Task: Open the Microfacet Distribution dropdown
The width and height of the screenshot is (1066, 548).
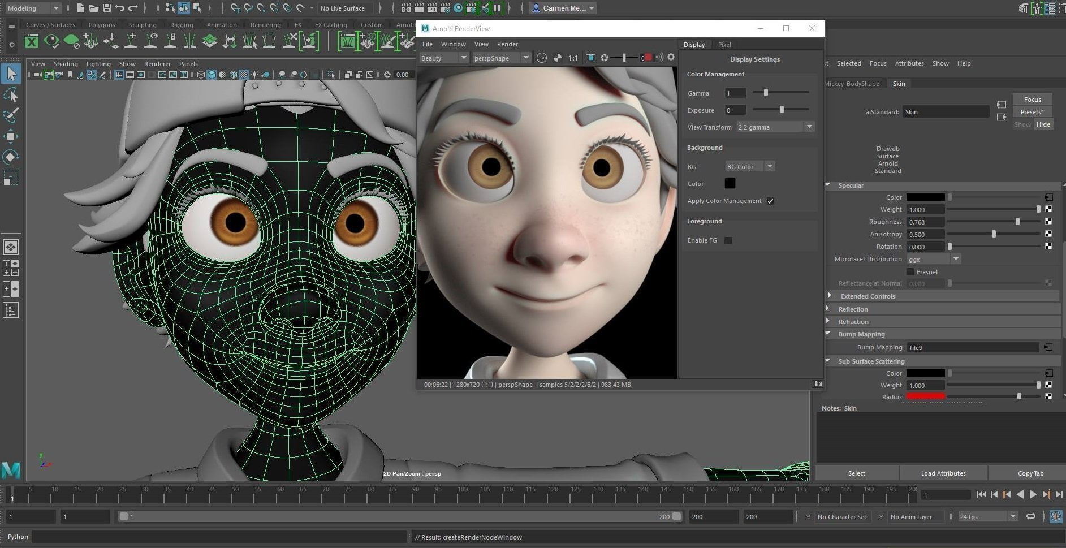Action: tap(933, 259)
